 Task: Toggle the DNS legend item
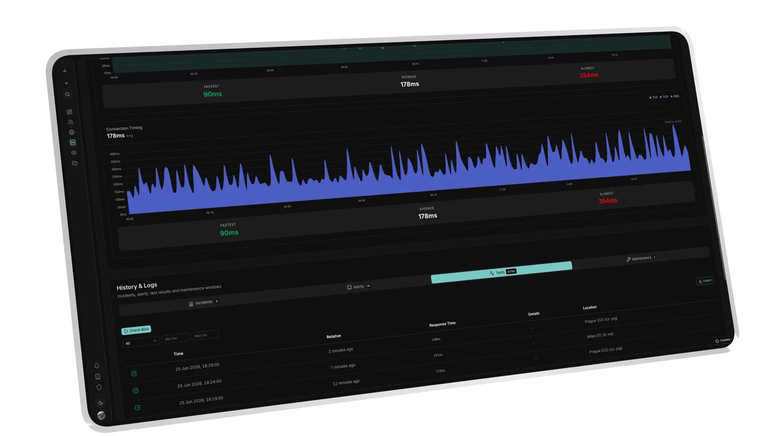tap(675, 96)
